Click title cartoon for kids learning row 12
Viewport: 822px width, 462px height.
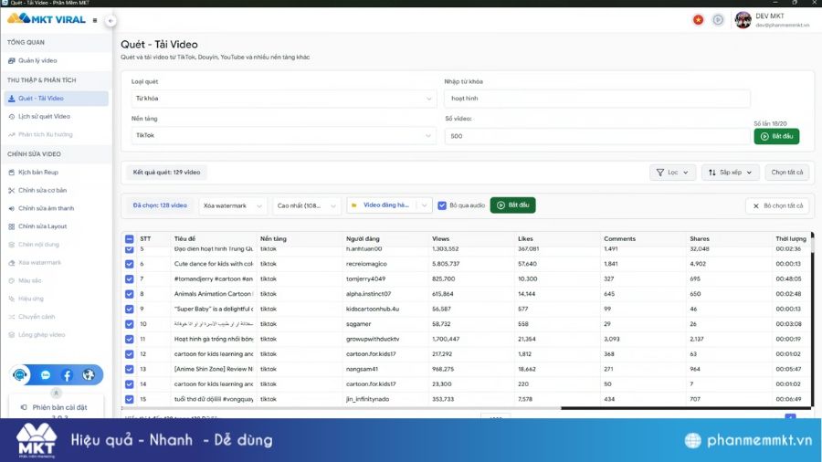(x=214, y=354)
